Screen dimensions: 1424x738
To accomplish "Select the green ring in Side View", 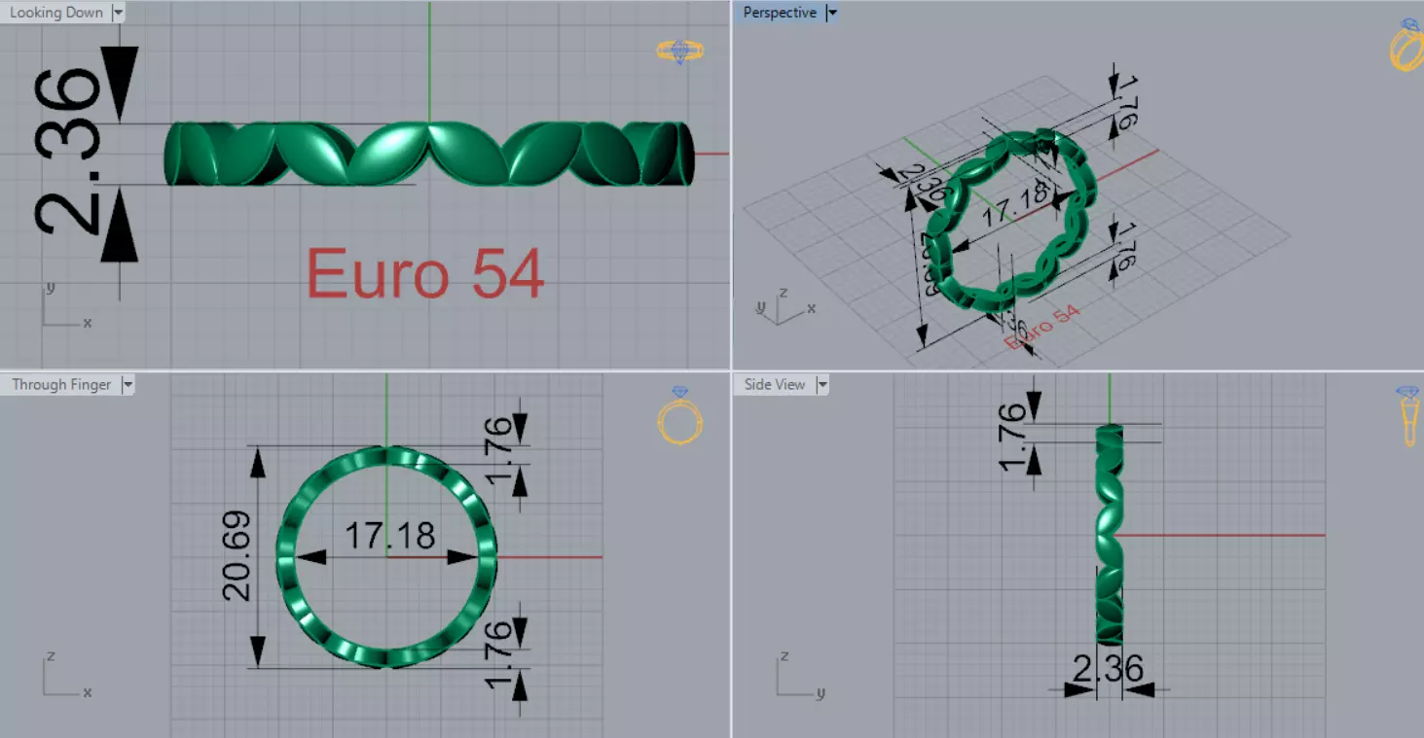I will (1110, 534).
